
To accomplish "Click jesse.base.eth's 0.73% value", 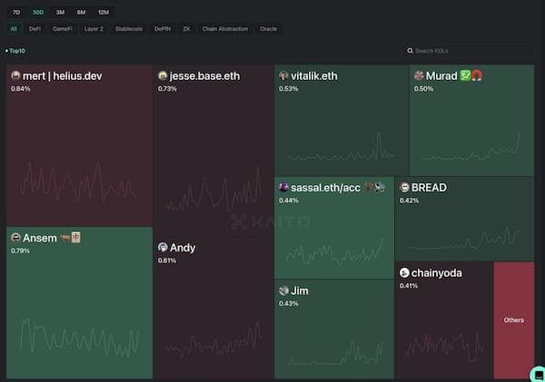I will pos(167,89).
